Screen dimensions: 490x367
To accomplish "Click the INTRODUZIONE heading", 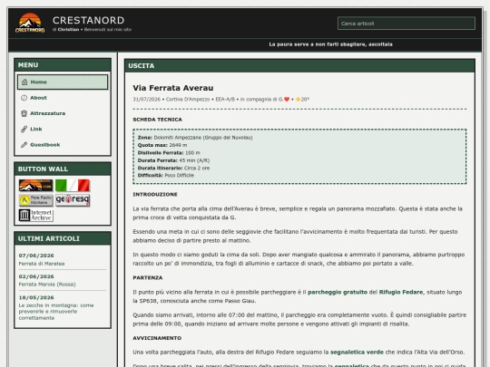I will pyautogui.click(x=155, y=195).
